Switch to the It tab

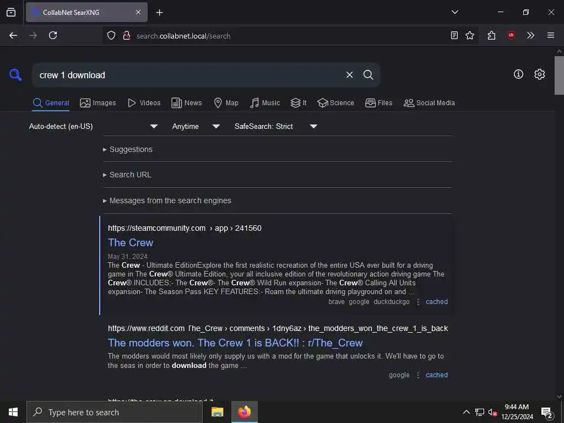click(x=299, y=103)
